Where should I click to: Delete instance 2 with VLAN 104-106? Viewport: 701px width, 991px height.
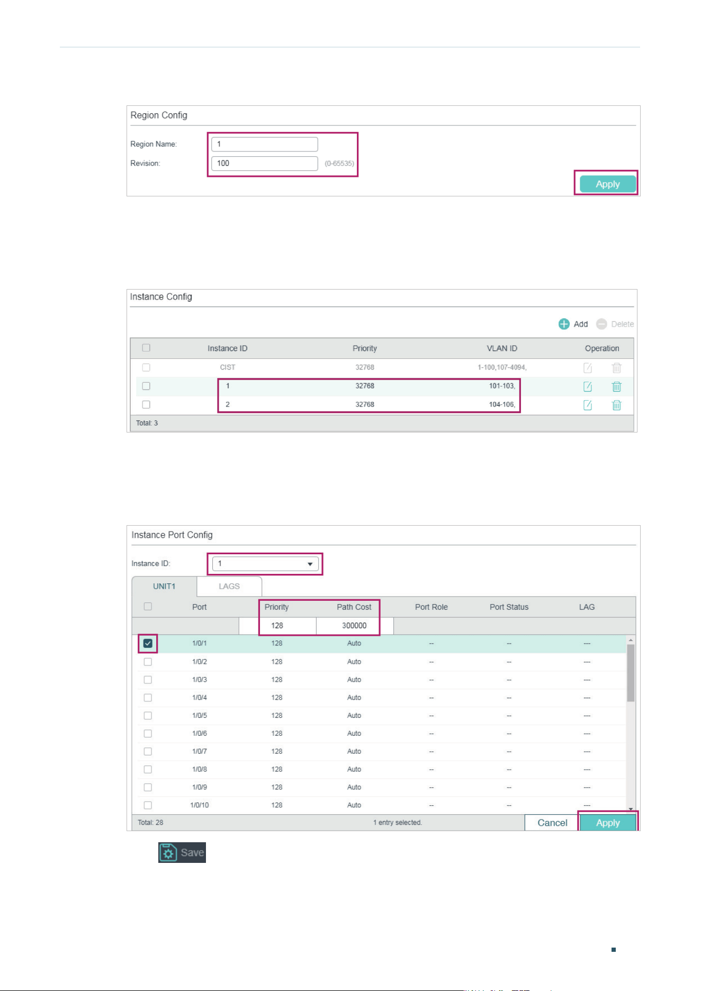tap(617, 405)
